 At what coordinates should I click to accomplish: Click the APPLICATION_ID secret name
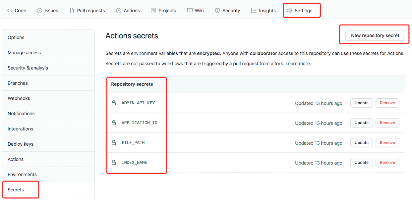pos(140,123)
